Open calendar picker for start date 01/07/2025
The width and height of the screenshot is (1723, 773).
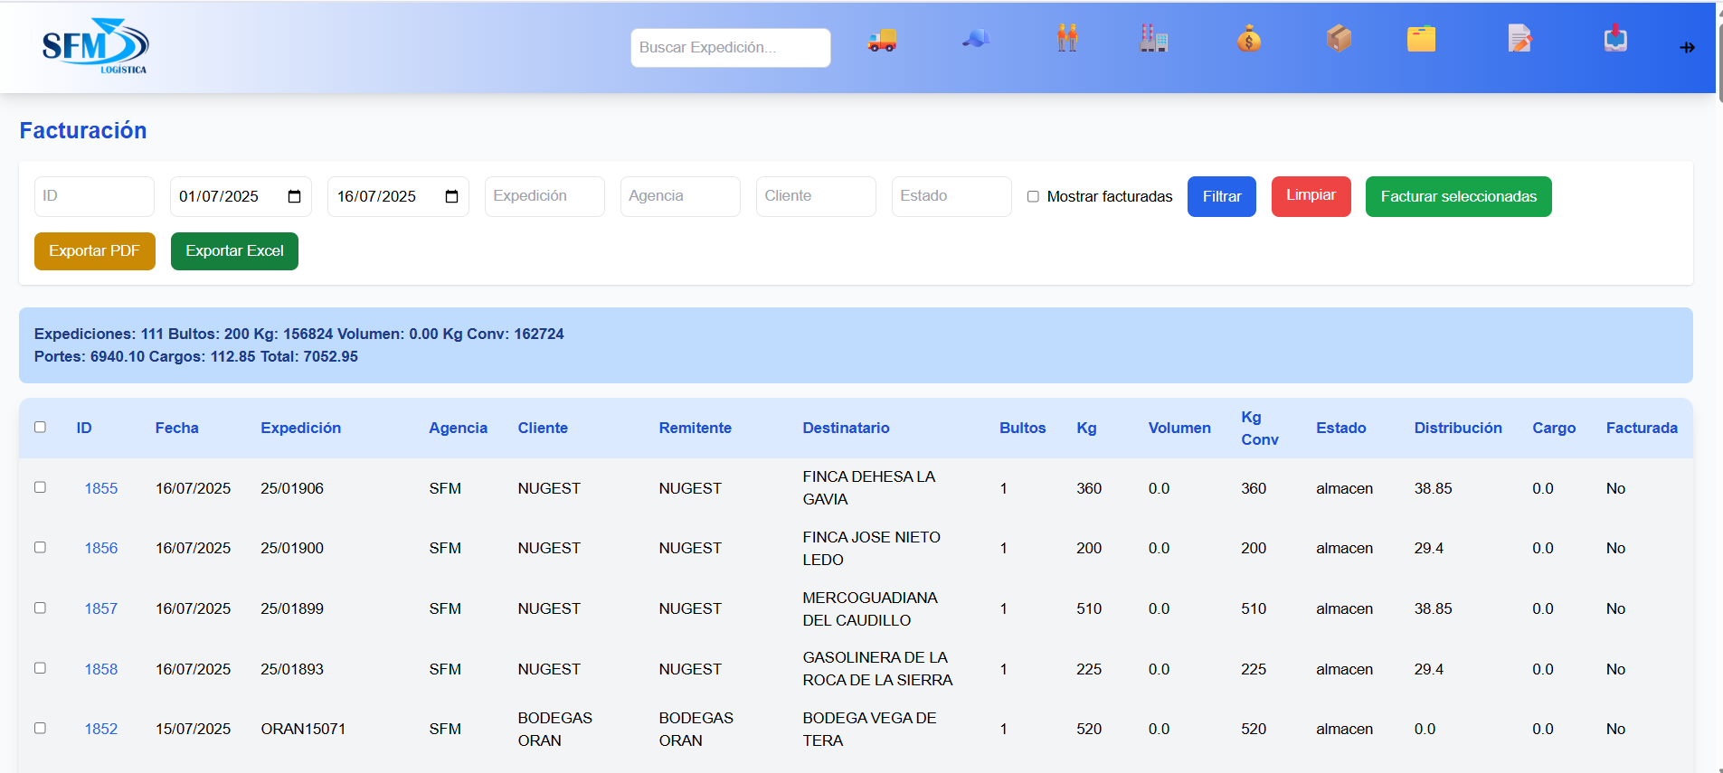point(294,196)
